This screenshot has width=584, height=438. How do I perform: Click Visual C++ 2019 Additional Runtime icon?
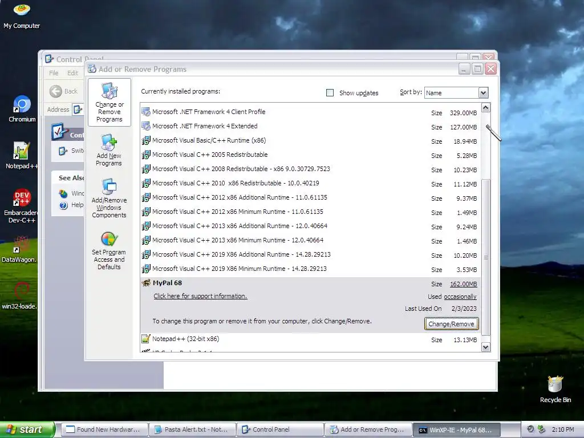(146, 254)
